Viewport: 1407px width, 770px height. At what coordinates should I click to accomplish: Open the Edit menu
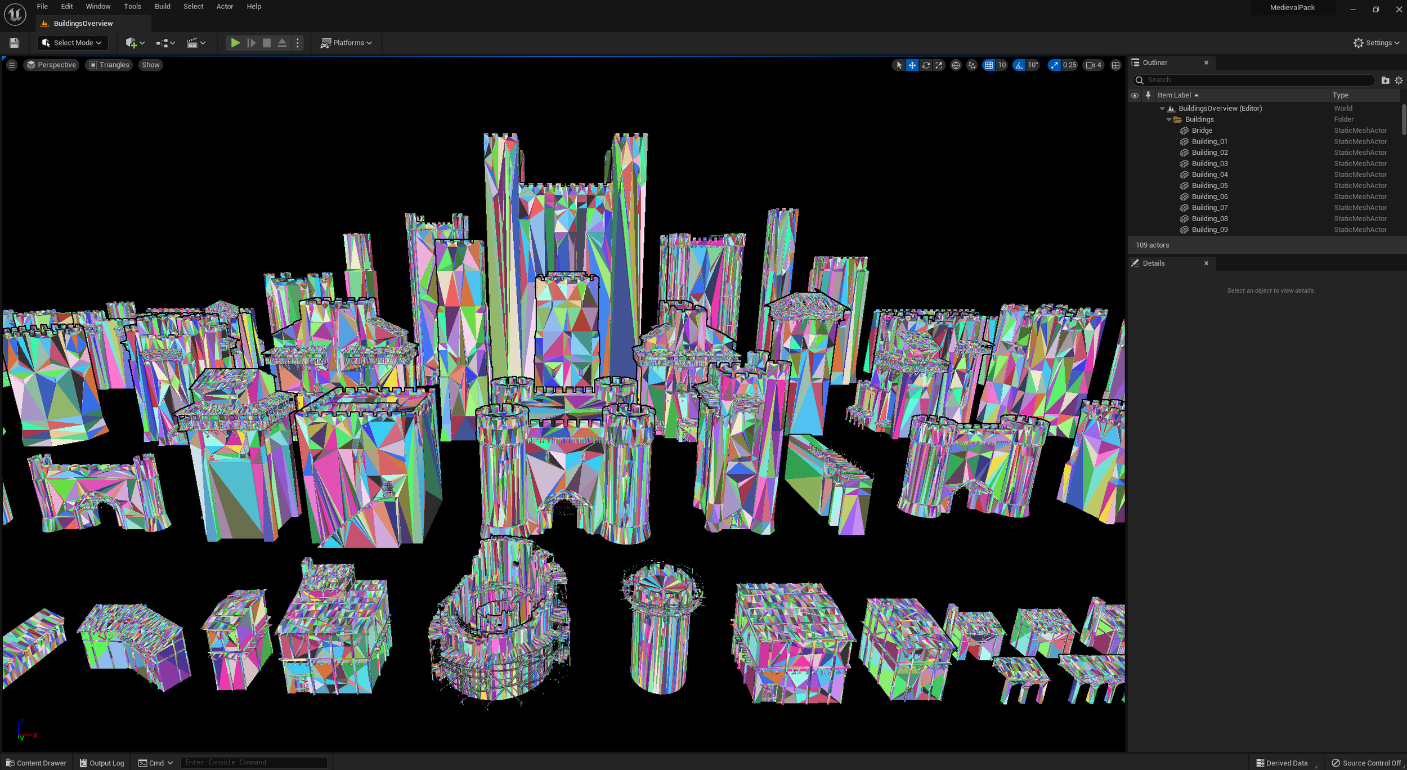click(x=67, y=7)
